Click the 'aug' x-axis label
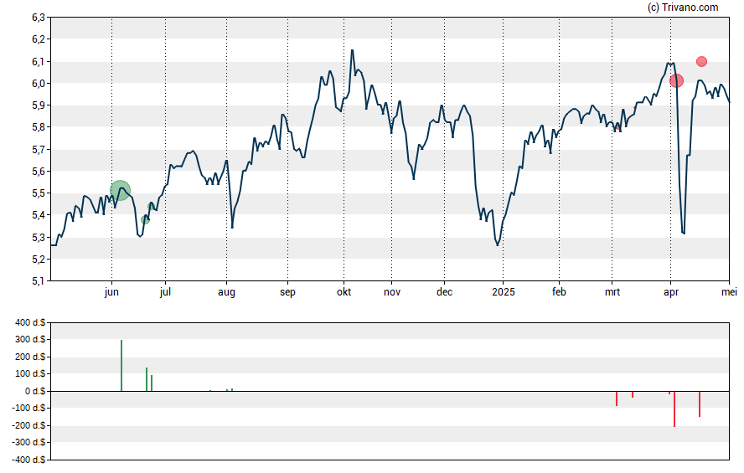This screenshot has height=473, width=744. pyautogui.click(x=226, y=292)
